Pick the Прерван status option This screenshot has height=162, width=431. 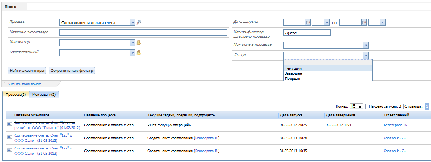coord(292,79)
